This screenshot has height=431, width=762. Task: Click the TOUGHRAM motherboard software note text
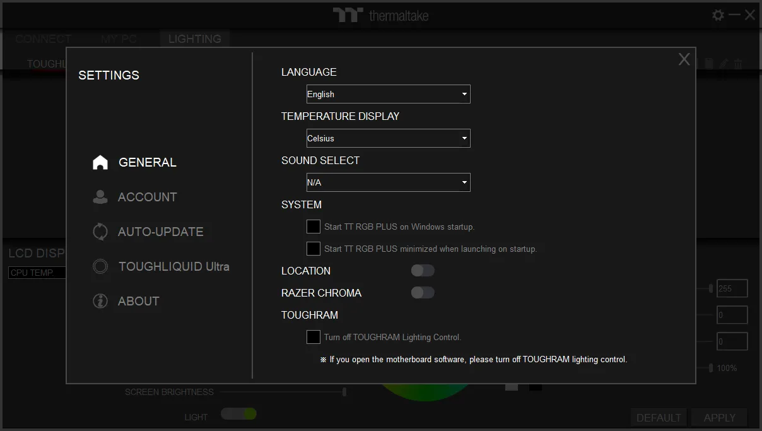pos(474,360)
